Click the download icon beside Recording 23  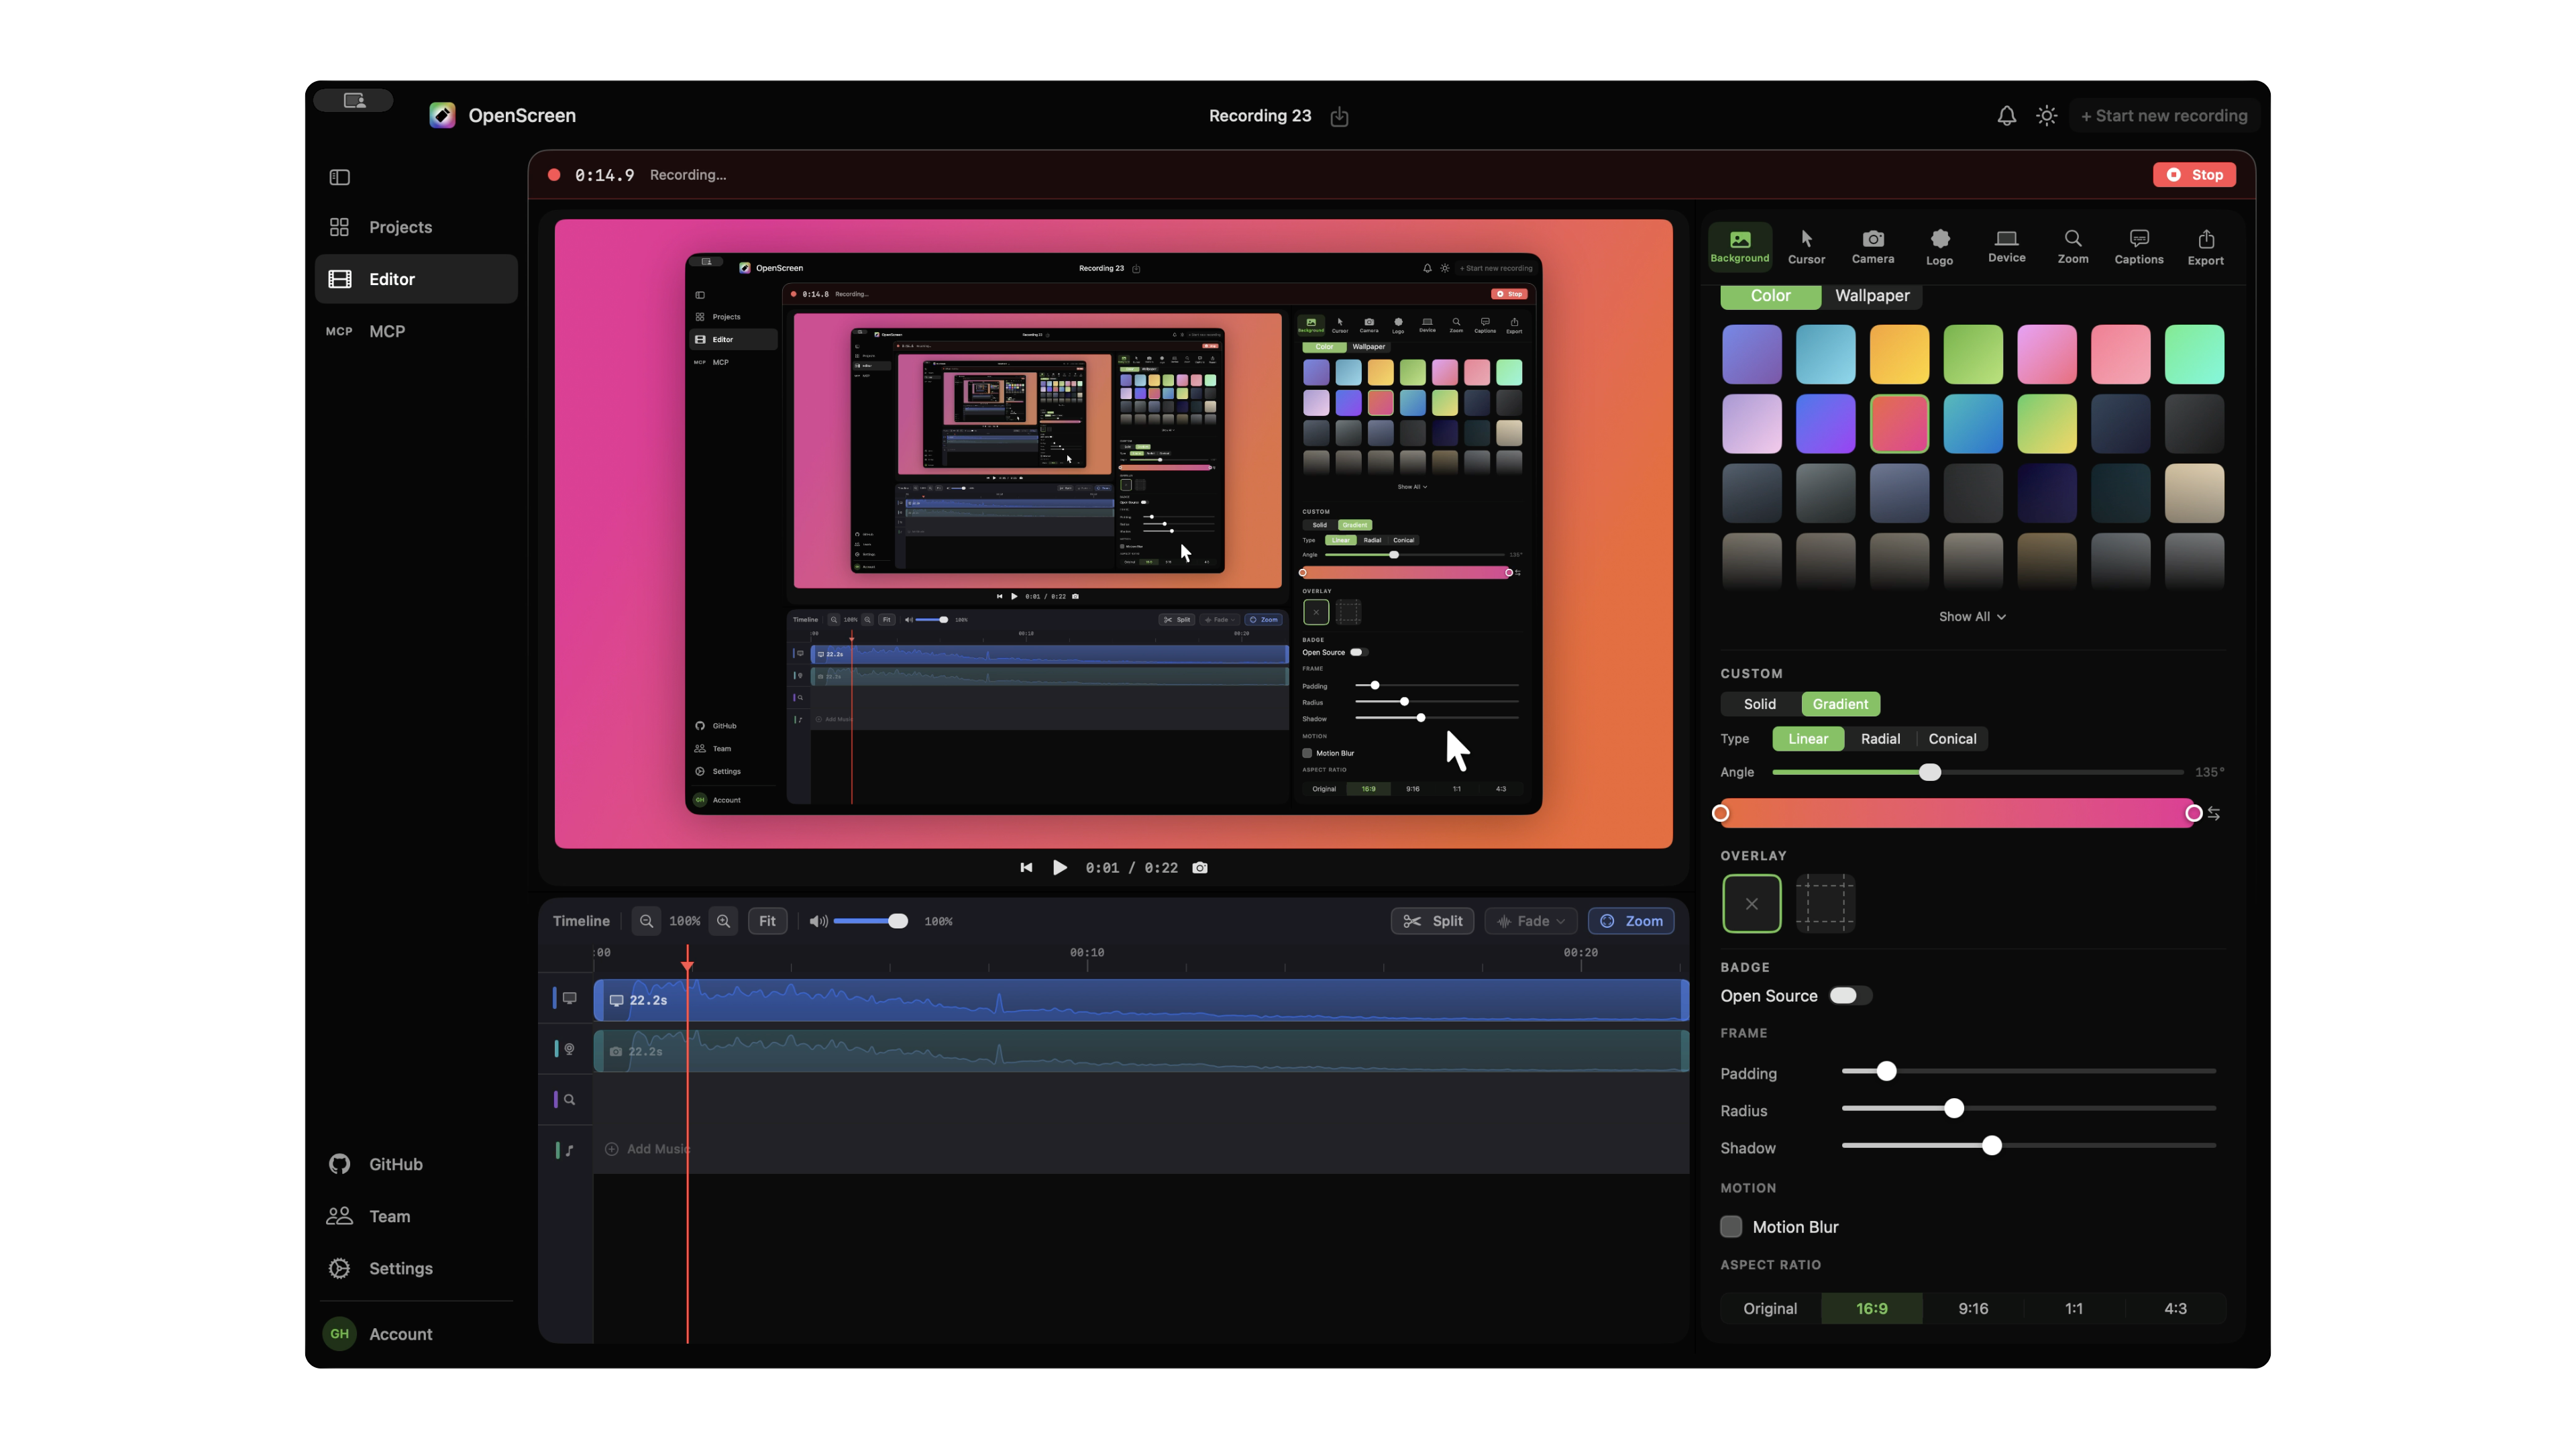tap(1339, 117)
